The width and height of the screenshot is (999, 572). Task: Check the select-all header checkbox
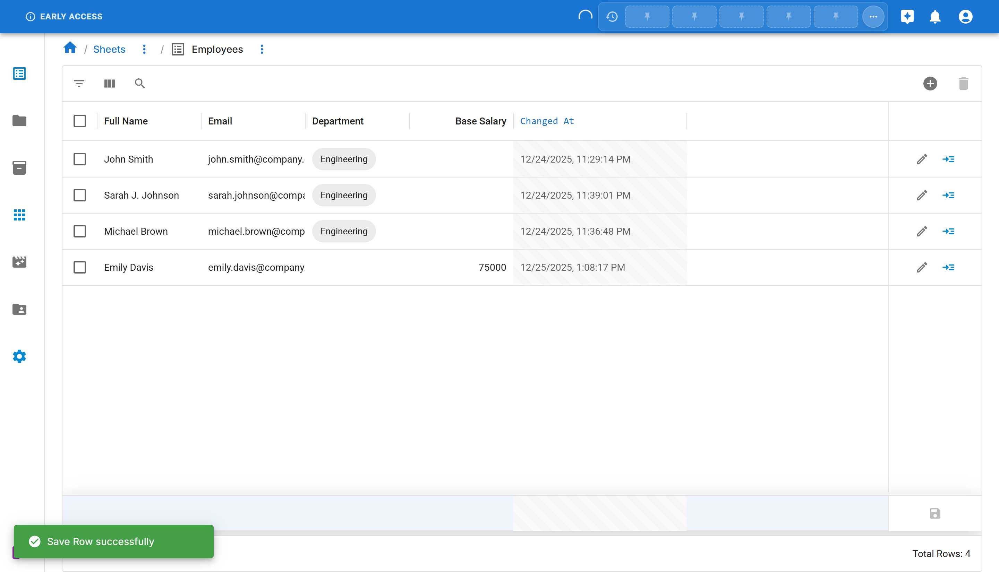(80, 121)
